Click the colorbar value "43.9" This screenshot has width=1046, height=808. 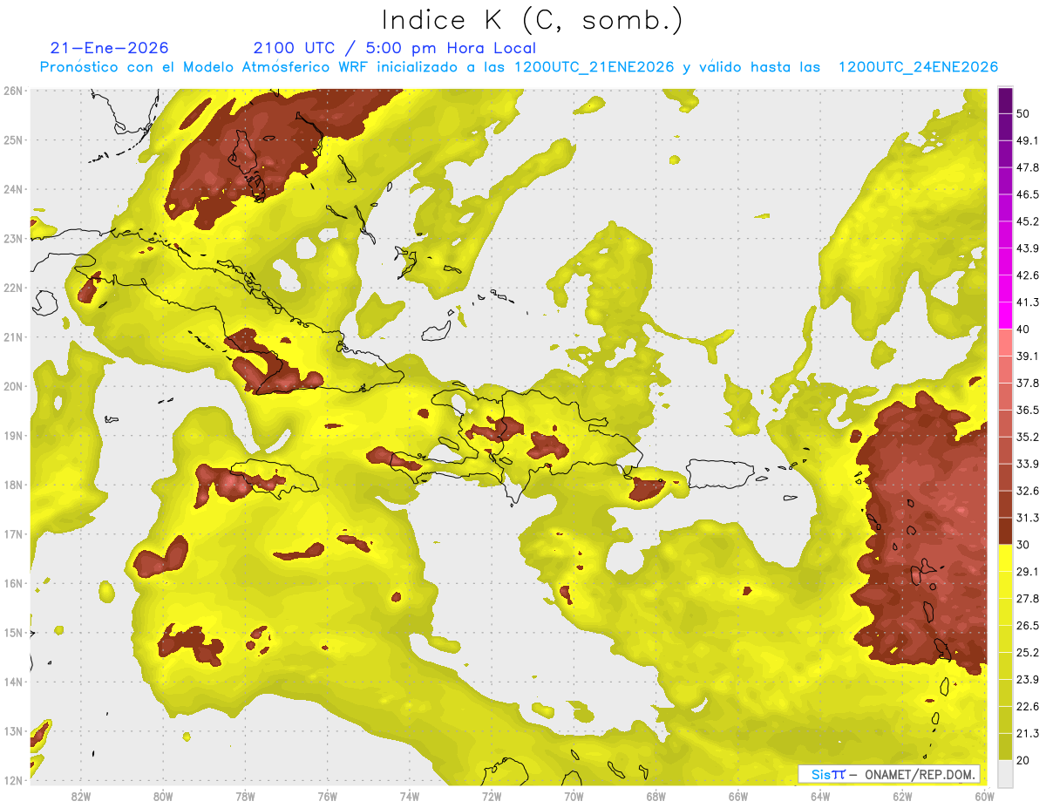[1027, 248]
